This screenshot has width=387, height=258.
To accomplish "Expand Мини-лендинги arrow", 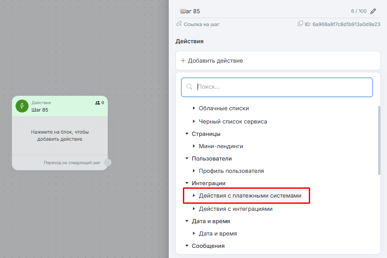I will click(x=194, y=146).
